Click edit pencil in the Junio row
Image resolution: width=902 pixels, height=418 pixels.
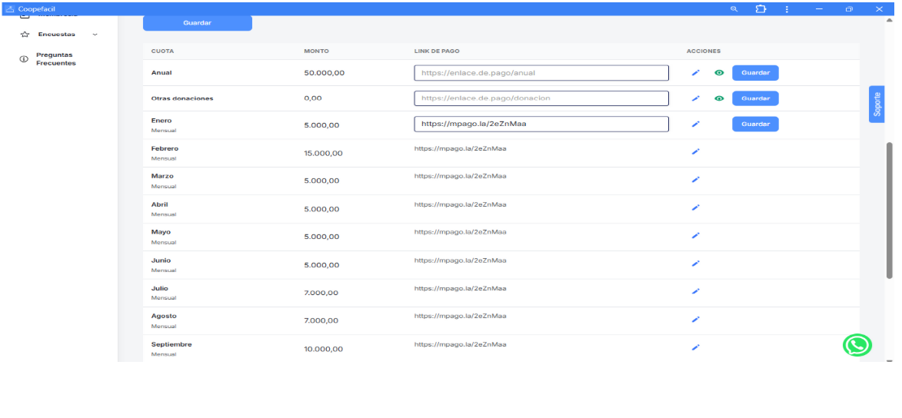coord(695,264)
